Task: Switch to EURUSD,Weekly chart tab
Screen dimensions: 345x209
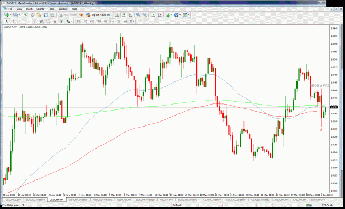Action: pos(35,200)
